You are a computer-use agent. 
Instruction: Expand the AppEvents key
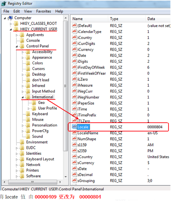[17, 35]
